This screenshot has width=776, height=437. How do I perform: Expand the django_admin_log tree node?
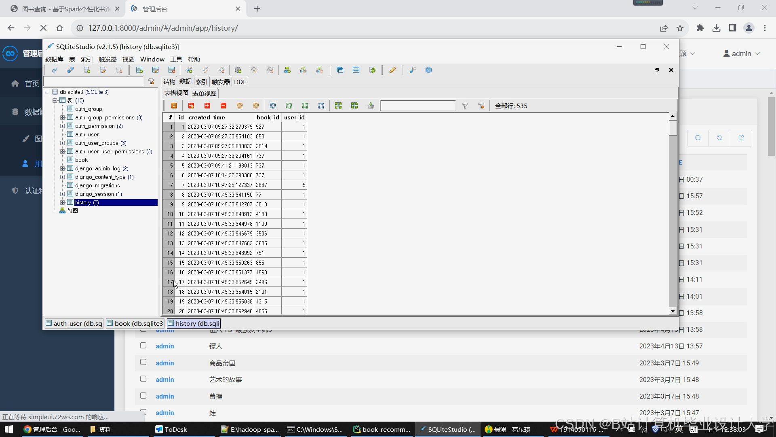(x=62, y=168)
